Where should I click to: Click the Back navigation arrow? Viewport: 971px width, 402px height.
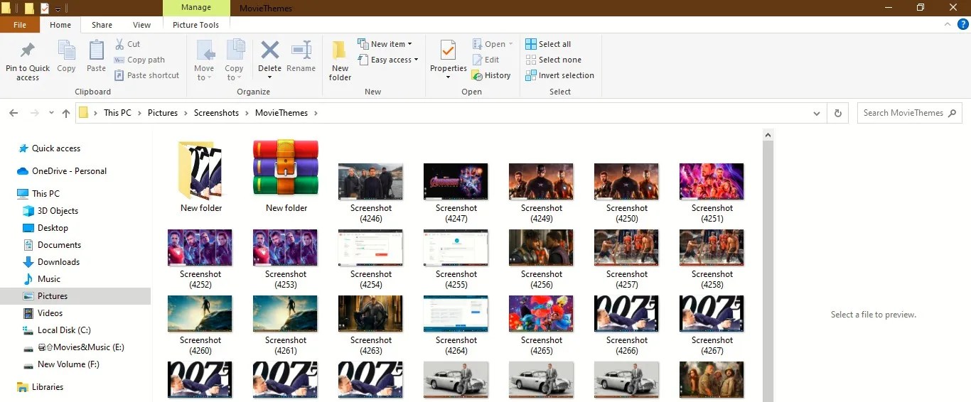point(14,113)
